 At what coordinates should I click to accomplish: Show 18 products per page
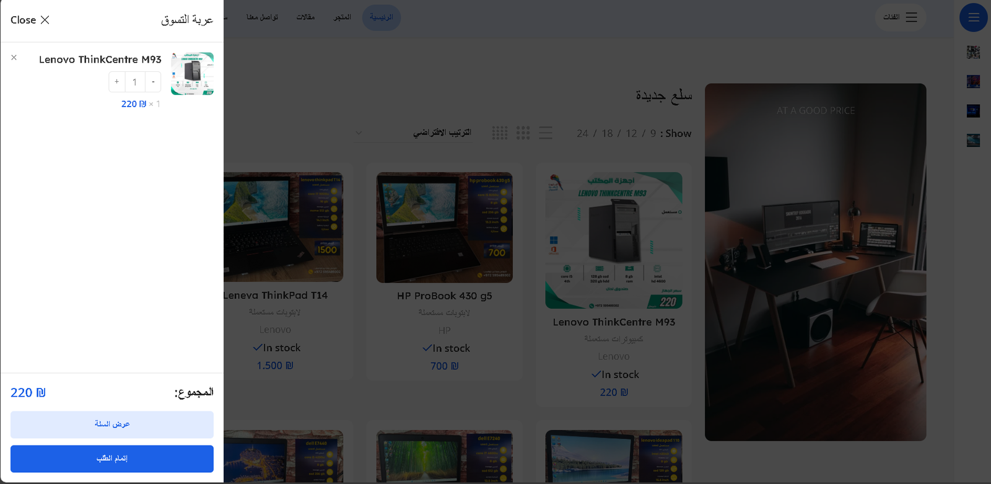pyautogui.click(x=607, y=133)
